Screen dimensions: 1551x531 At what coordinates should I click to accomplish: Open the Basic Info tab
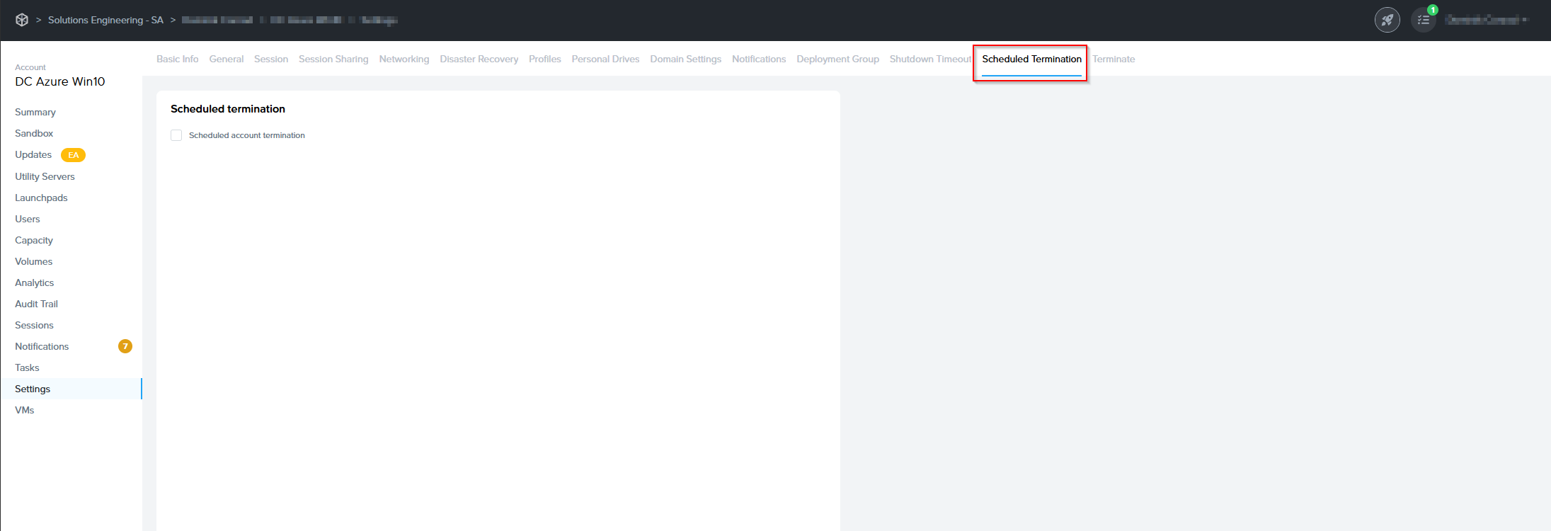177,59
